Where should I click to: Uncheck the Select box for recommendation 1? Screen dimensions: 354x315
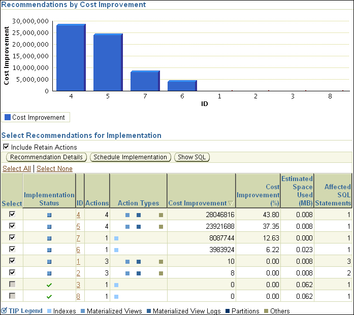(12, 261)
